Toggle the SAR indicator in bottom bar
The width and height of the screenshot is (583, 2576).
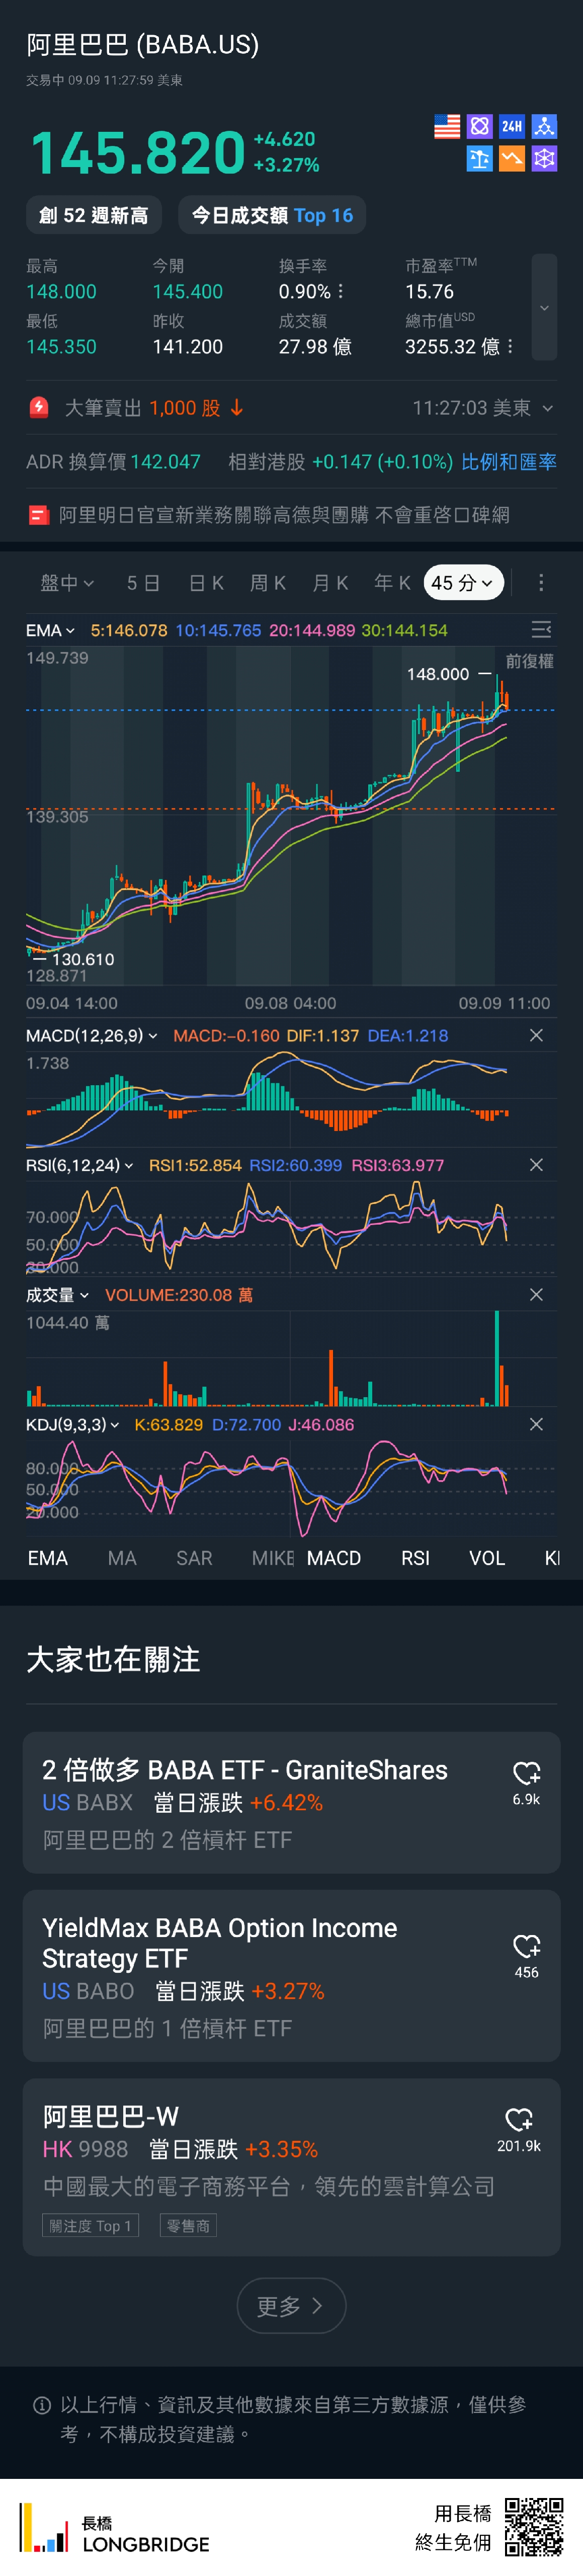[194, 1558]
